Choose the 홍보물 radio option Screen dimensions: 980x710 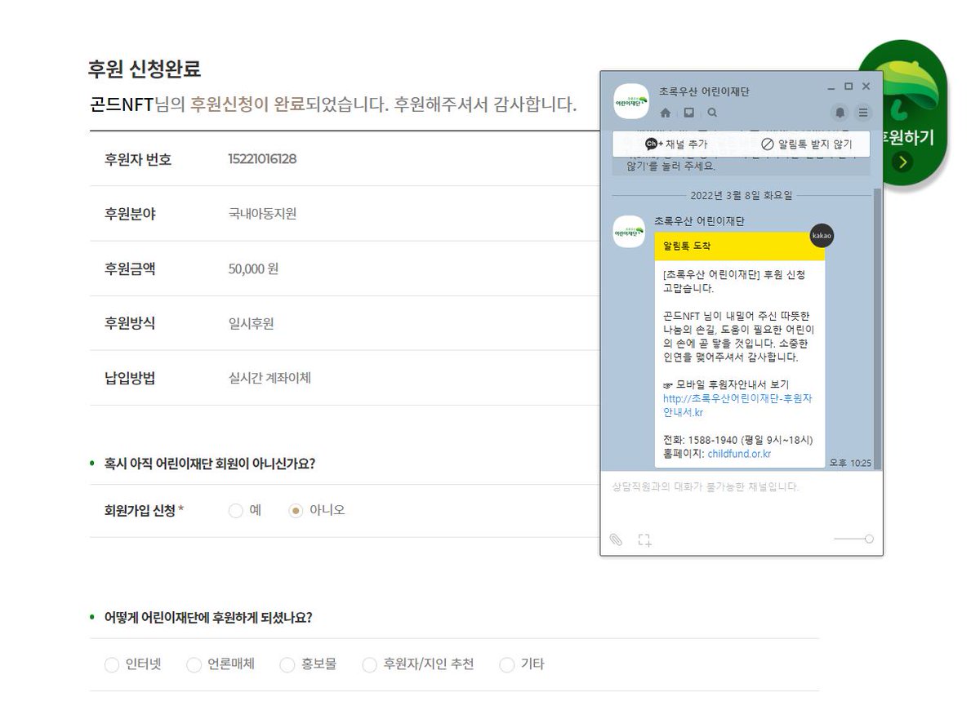click(x=287, y=665)
